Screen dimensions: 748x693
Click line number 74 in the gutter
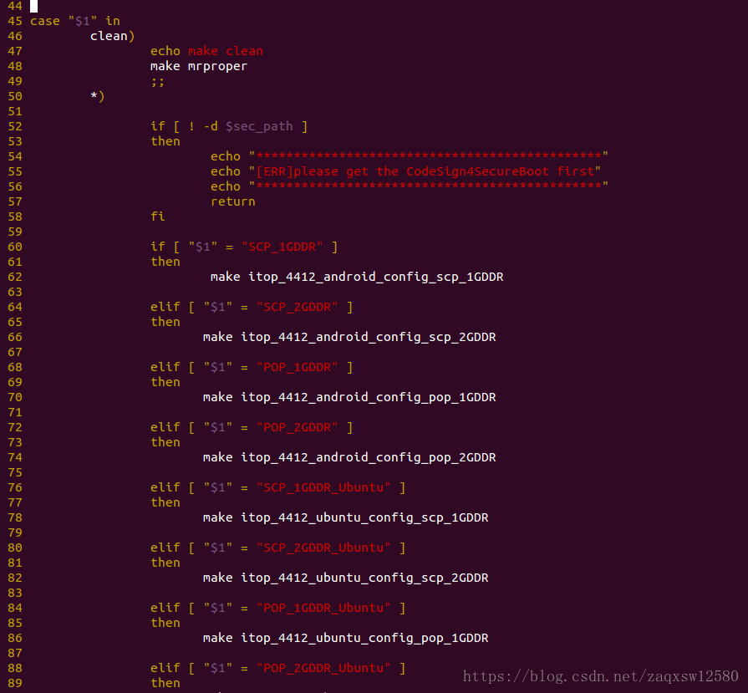[x=15, y=457]
